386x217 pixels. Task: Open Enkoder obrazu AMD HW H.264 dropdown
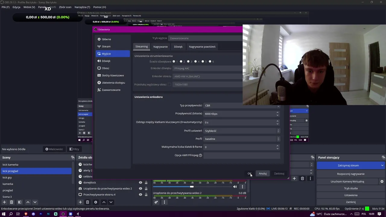pyautogui.click(x=208, y=76)
